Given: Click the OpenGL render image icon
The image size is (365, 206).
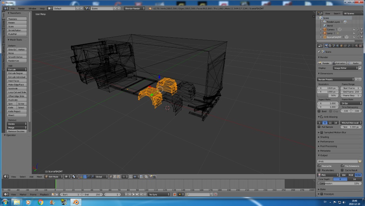Looking at the screenshot, I should 150,177.
